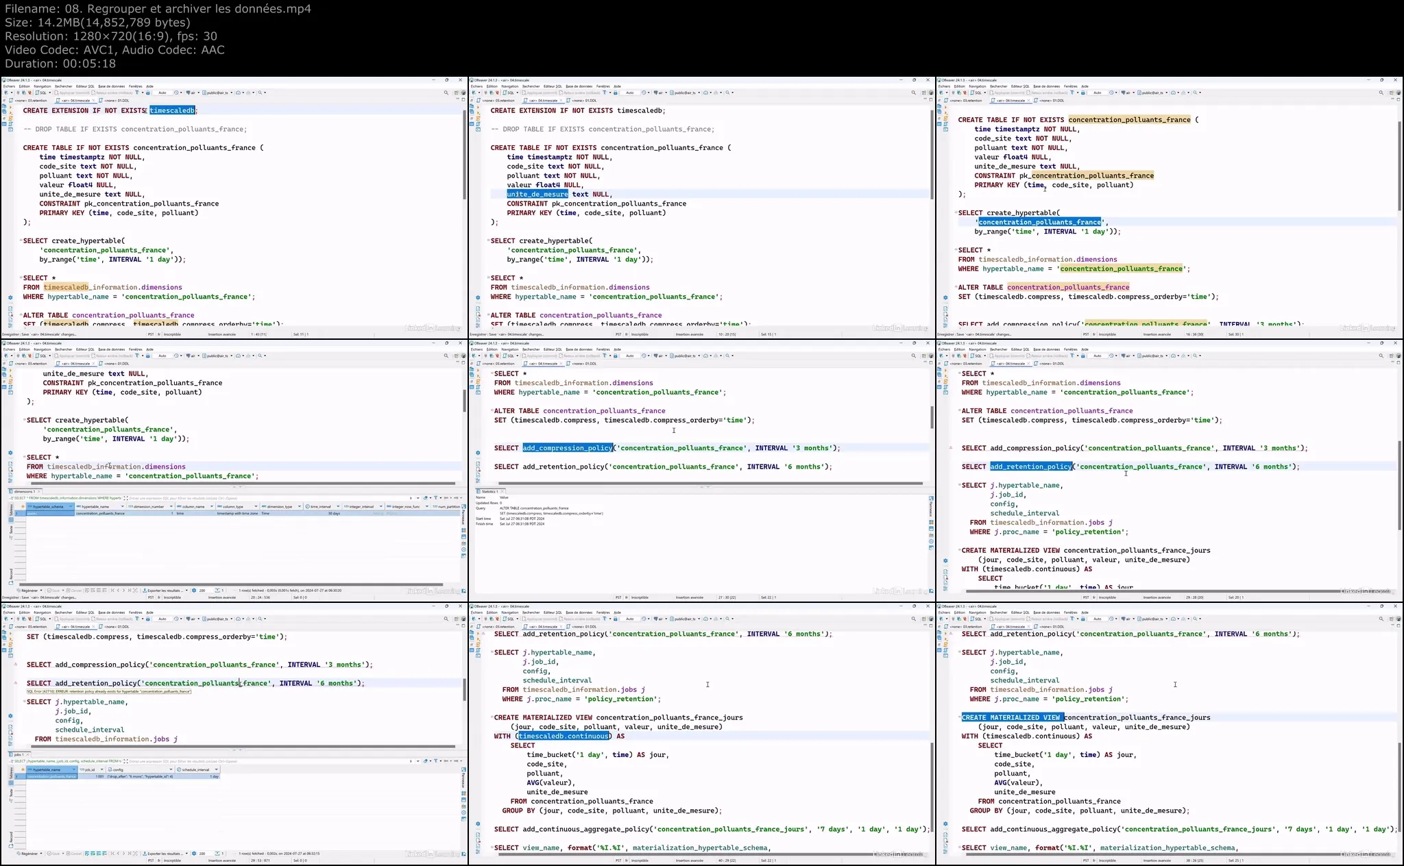Switch jobs result panel to Record view
1404x866 pixels.
[x=11, y=837]
